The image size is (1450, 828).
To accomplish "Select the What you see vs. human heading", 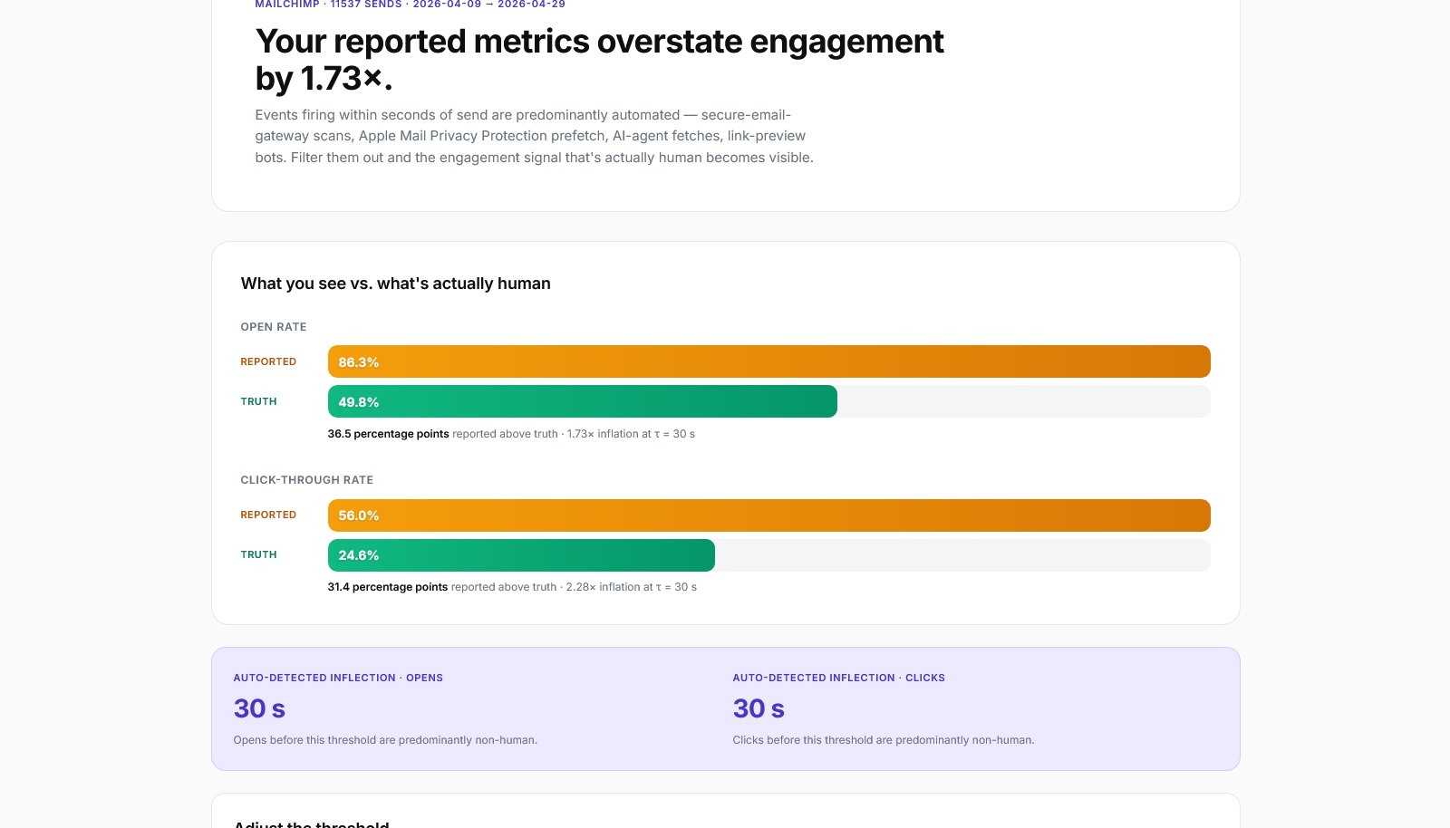I will click(395, 283).
